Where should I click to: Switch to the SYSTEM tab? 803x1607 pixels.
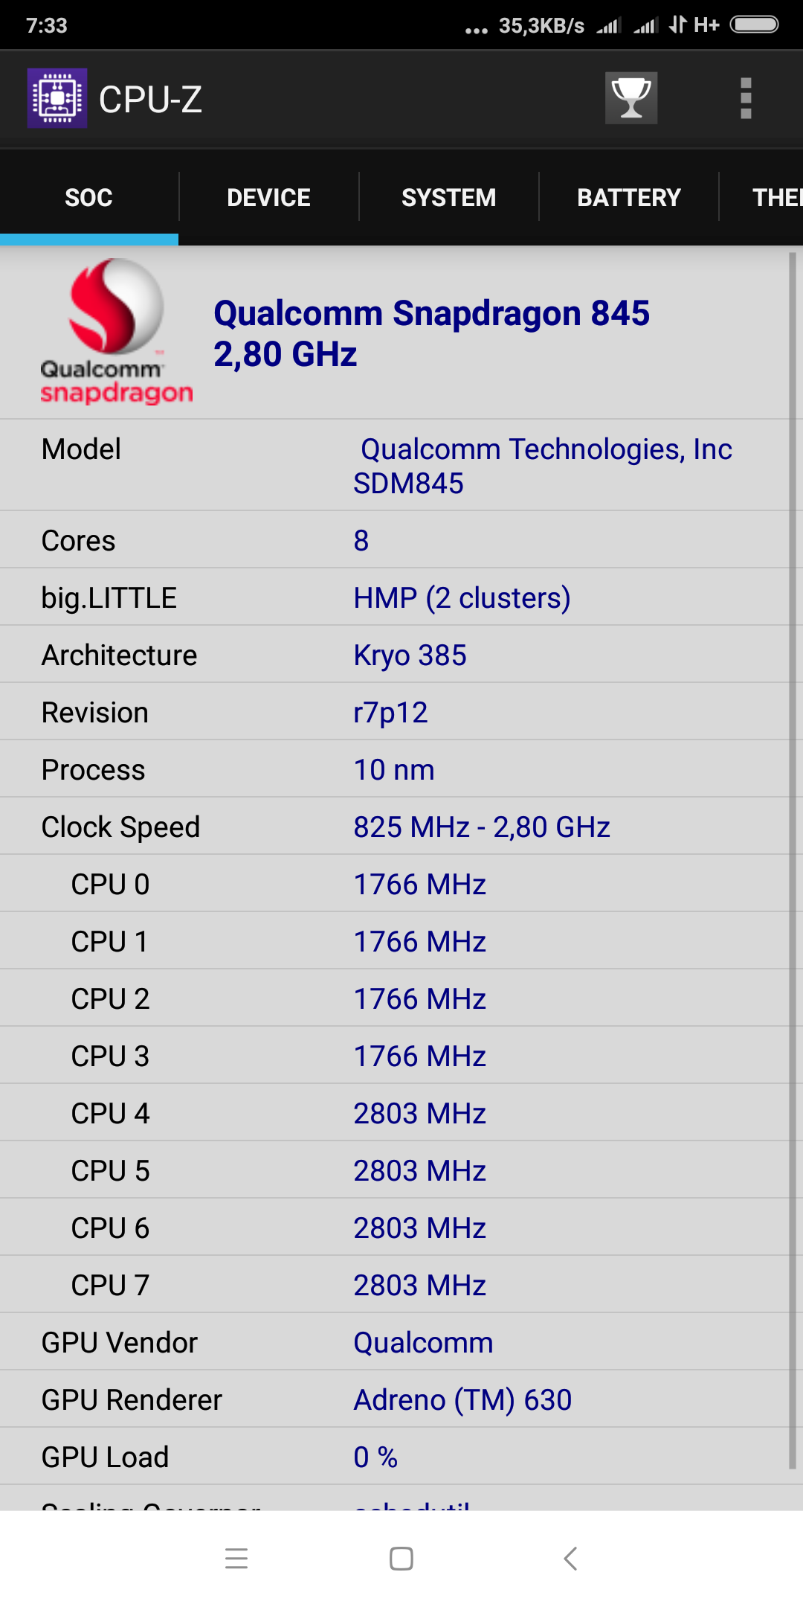tap(448, 198)
